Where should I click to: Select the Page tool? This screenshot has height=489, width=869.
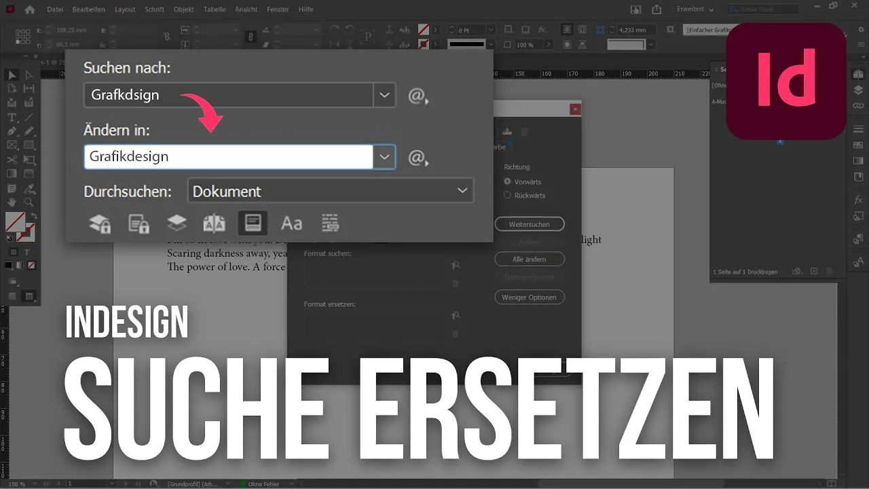[x=12, y=88]
